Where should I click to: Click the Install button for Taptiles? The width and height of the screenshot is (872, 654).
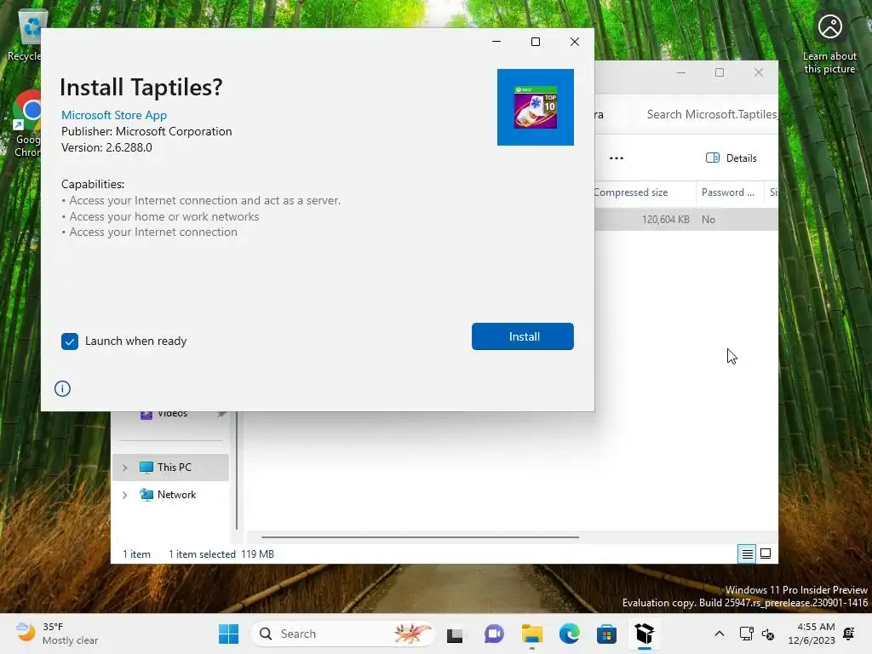click(522, 336)
